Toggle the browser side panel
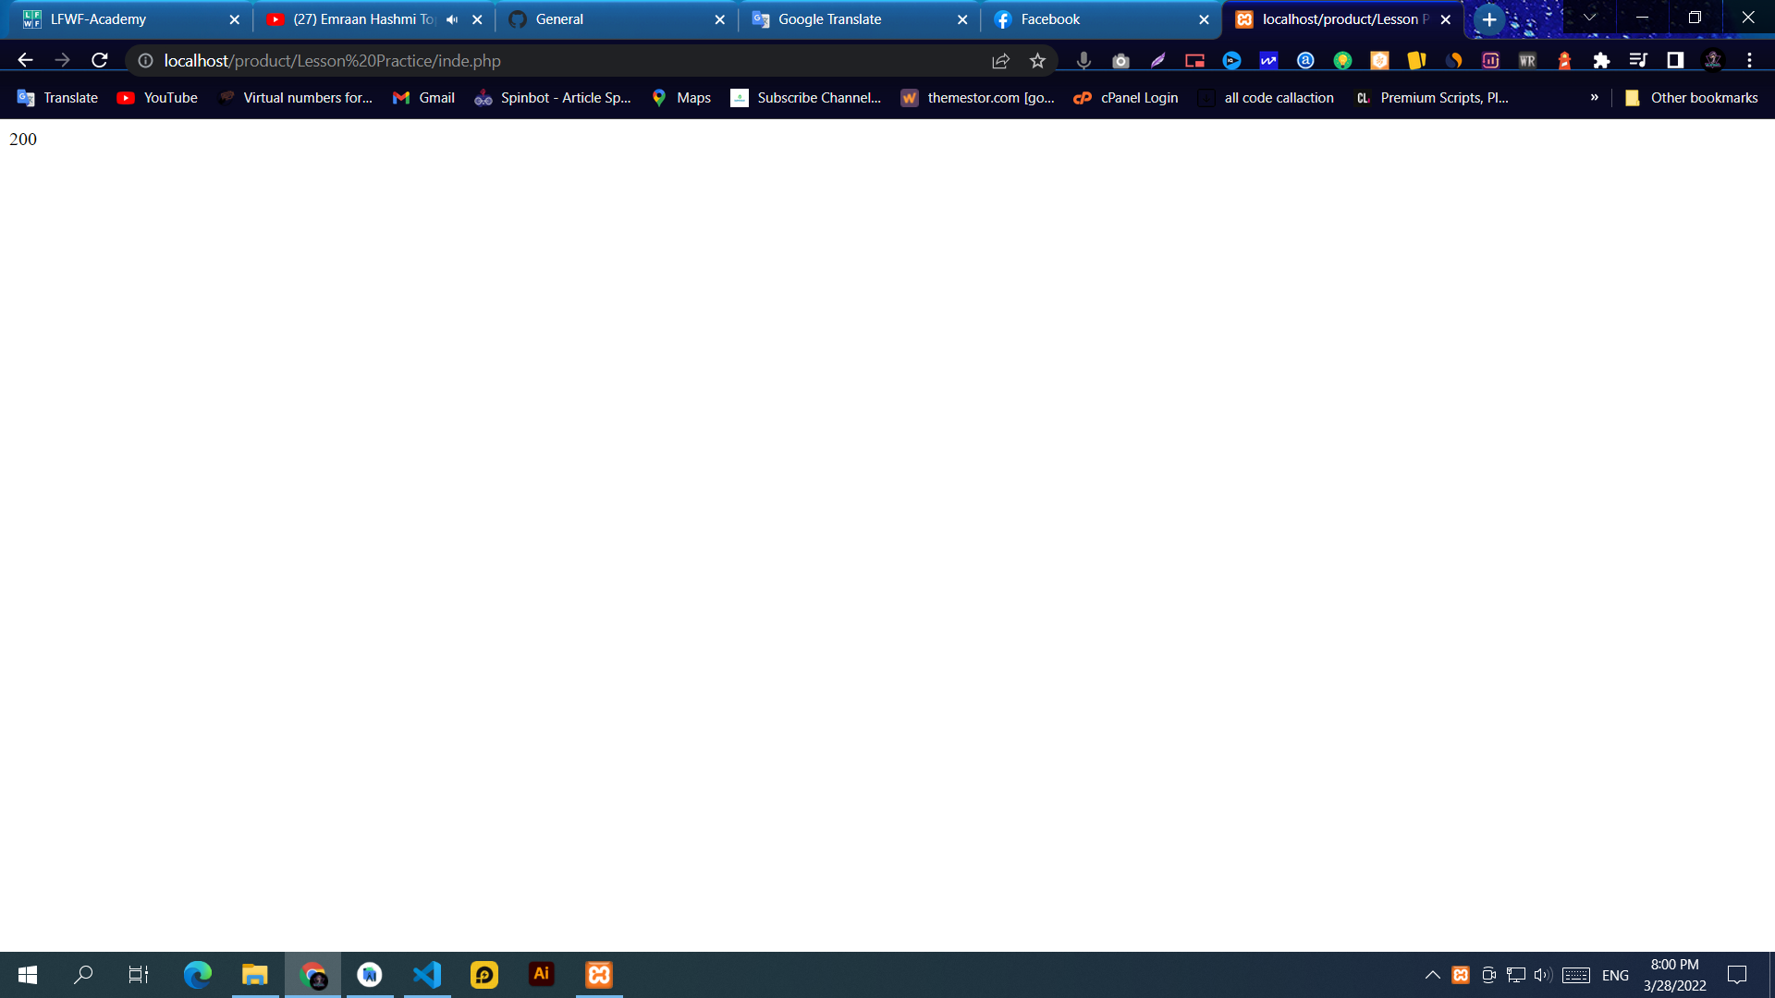 pos(1675,61)
